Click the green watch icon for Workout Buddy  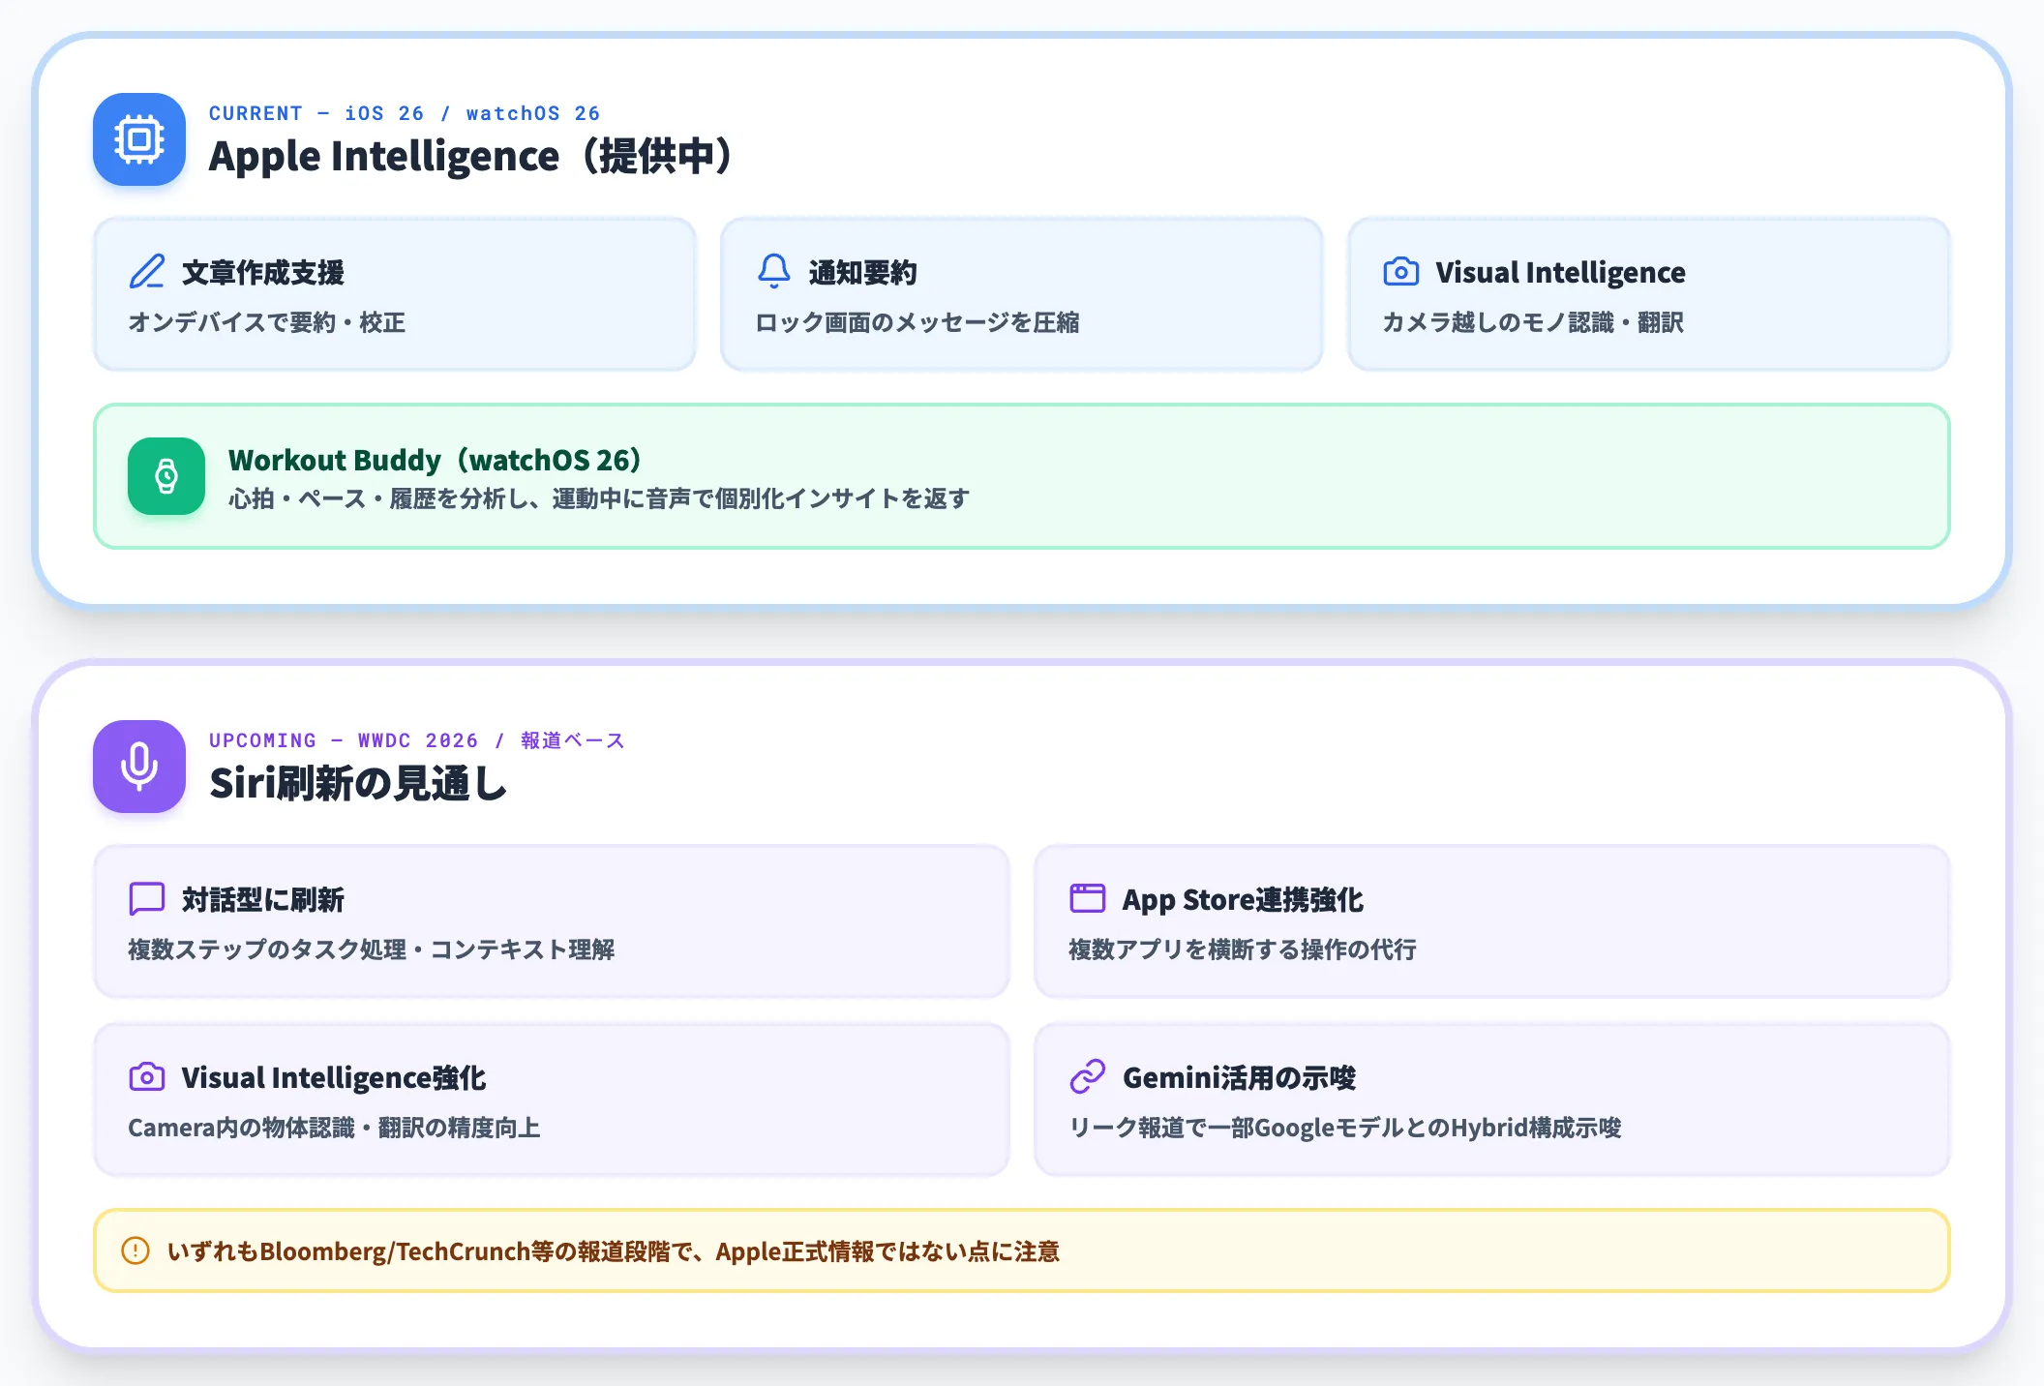tap(166, 476)
